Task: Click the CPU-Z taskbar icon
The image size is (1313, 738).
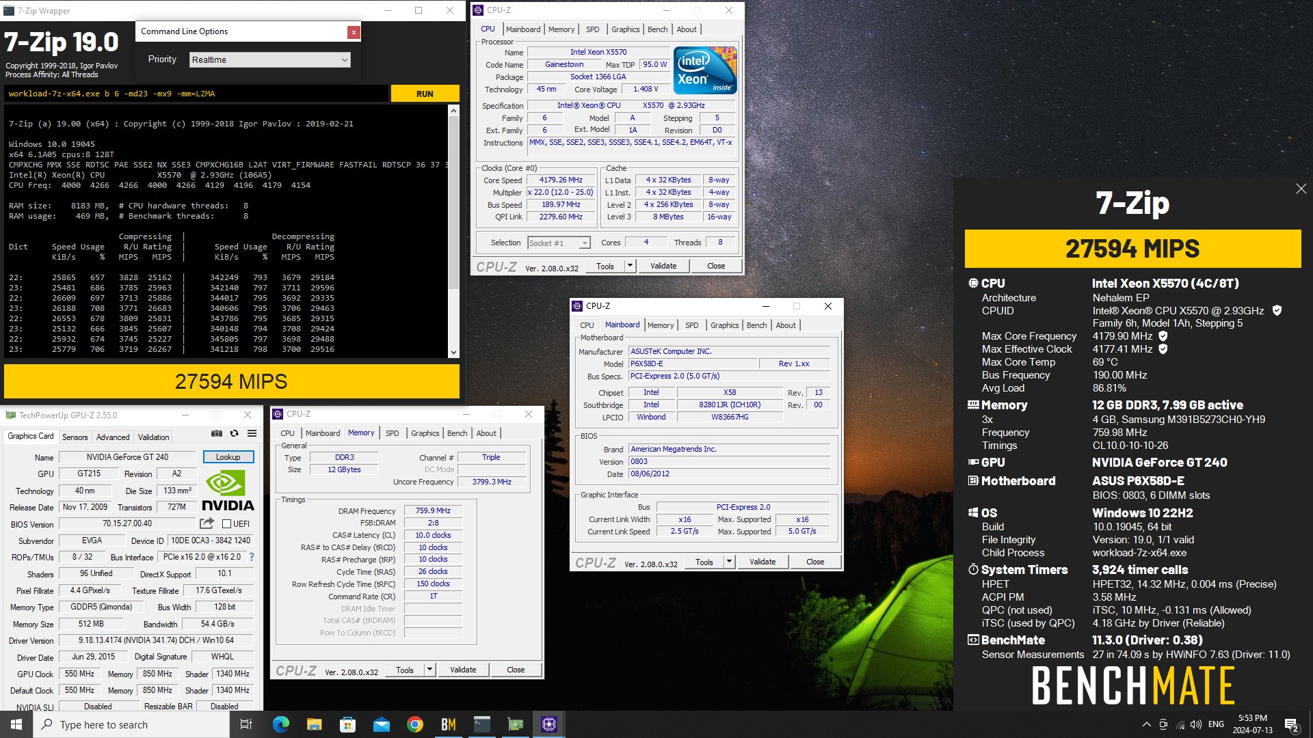Action: 548,724
